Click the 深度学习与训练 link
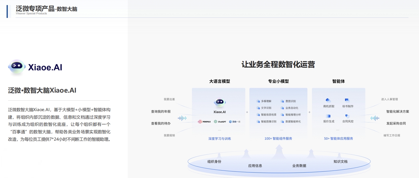The height and width of the screenshot is (178, 419). 219,138
